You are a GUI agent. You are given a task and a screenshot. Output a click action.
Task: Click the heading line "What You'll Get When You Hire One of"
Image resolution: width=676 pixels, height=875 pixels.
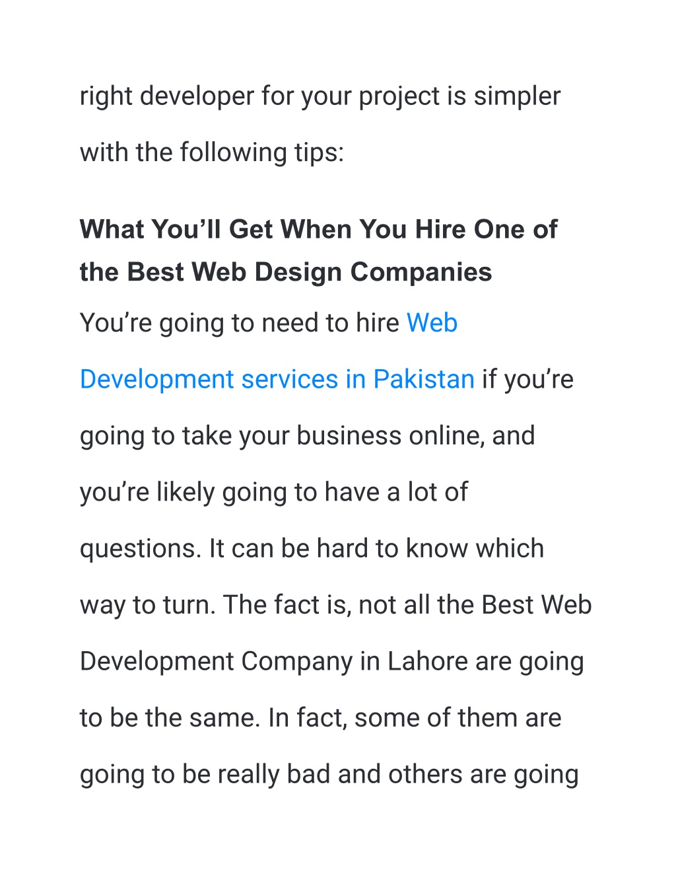point(318,230)
